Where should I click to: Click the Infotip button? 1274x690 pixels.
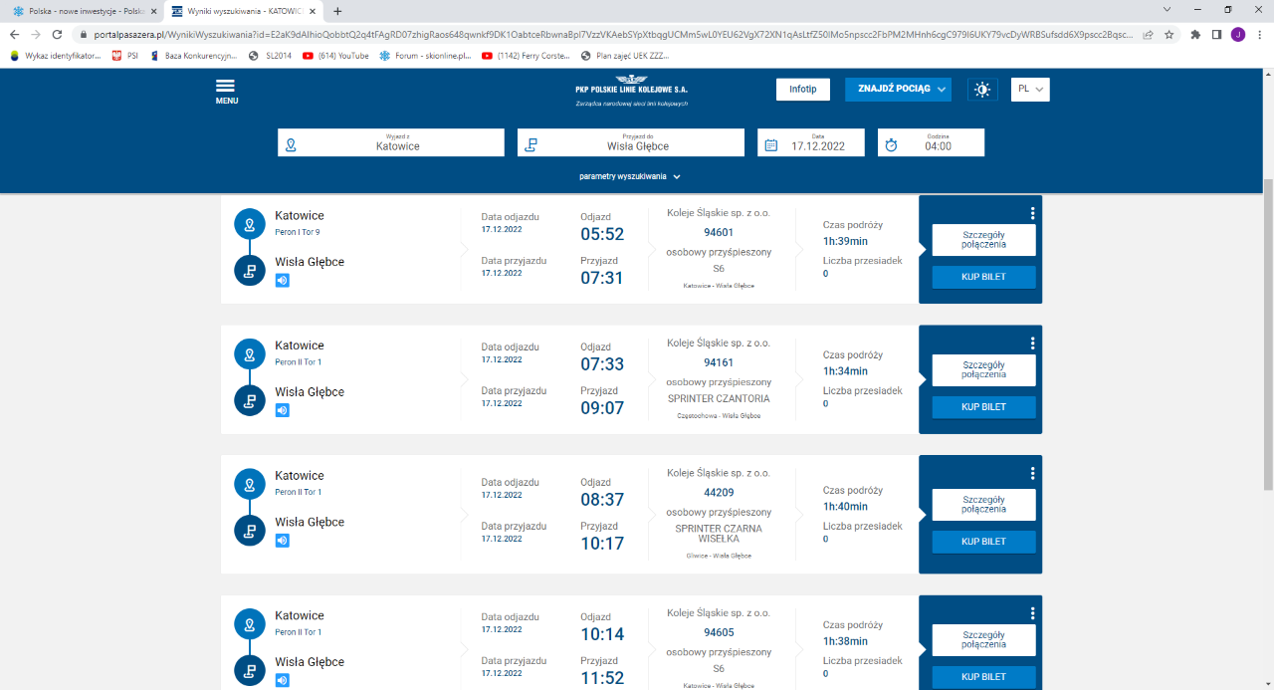[803, 89]
